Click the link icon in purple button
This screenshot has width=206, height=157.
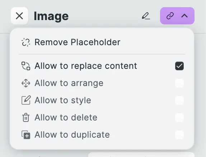(x=170, y=16)
